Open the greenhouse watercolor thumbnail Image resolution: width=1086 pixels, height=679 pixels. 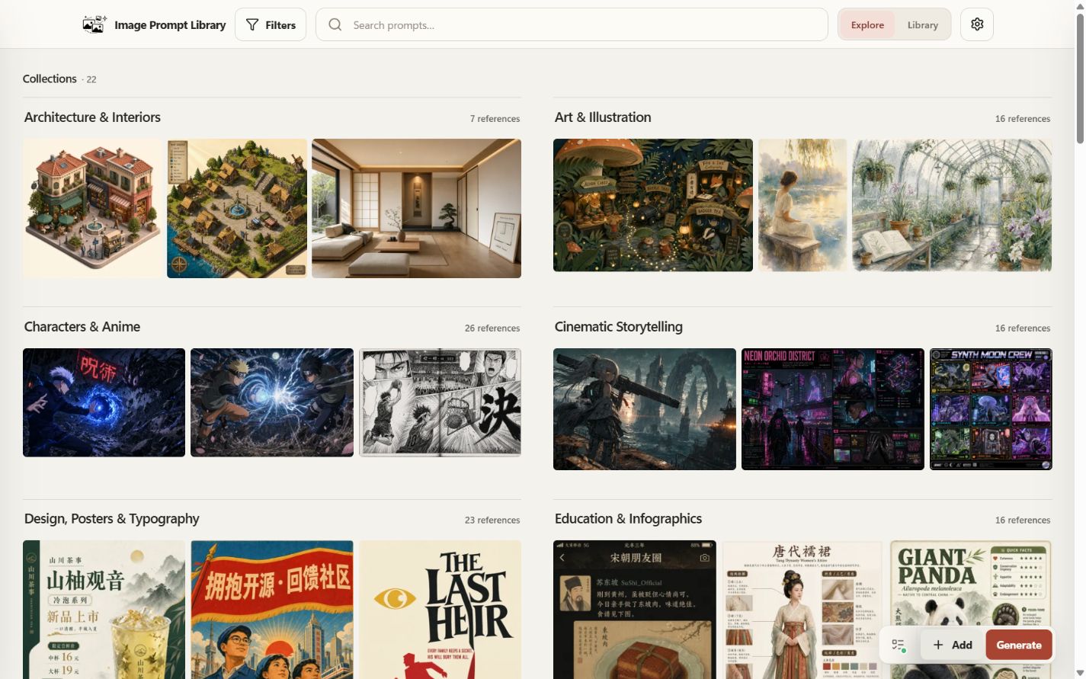(952, 205)
